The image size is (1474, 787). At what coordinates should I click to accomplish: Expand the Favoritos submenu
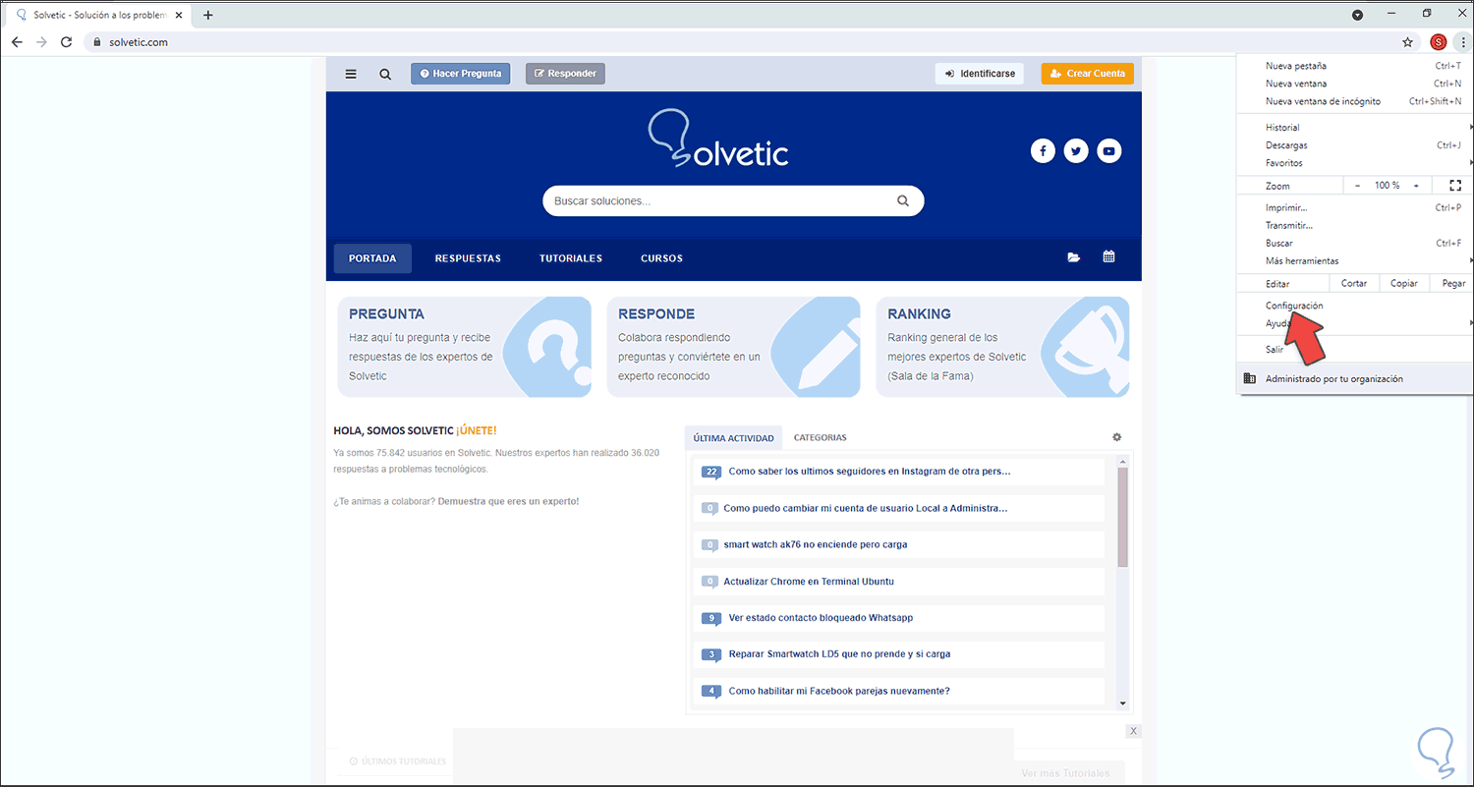click(x=1355, y=163)
